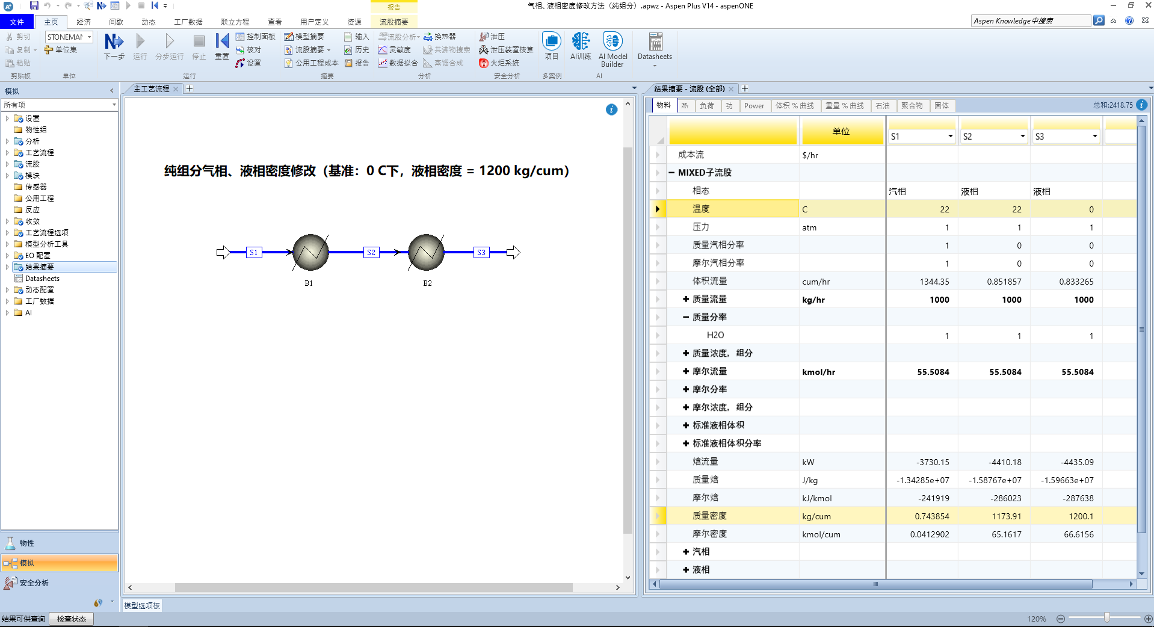Switch to the Power results tab
Image resolution: width=1154 pixels, height=627 pixels.
[x=754, y=105]
